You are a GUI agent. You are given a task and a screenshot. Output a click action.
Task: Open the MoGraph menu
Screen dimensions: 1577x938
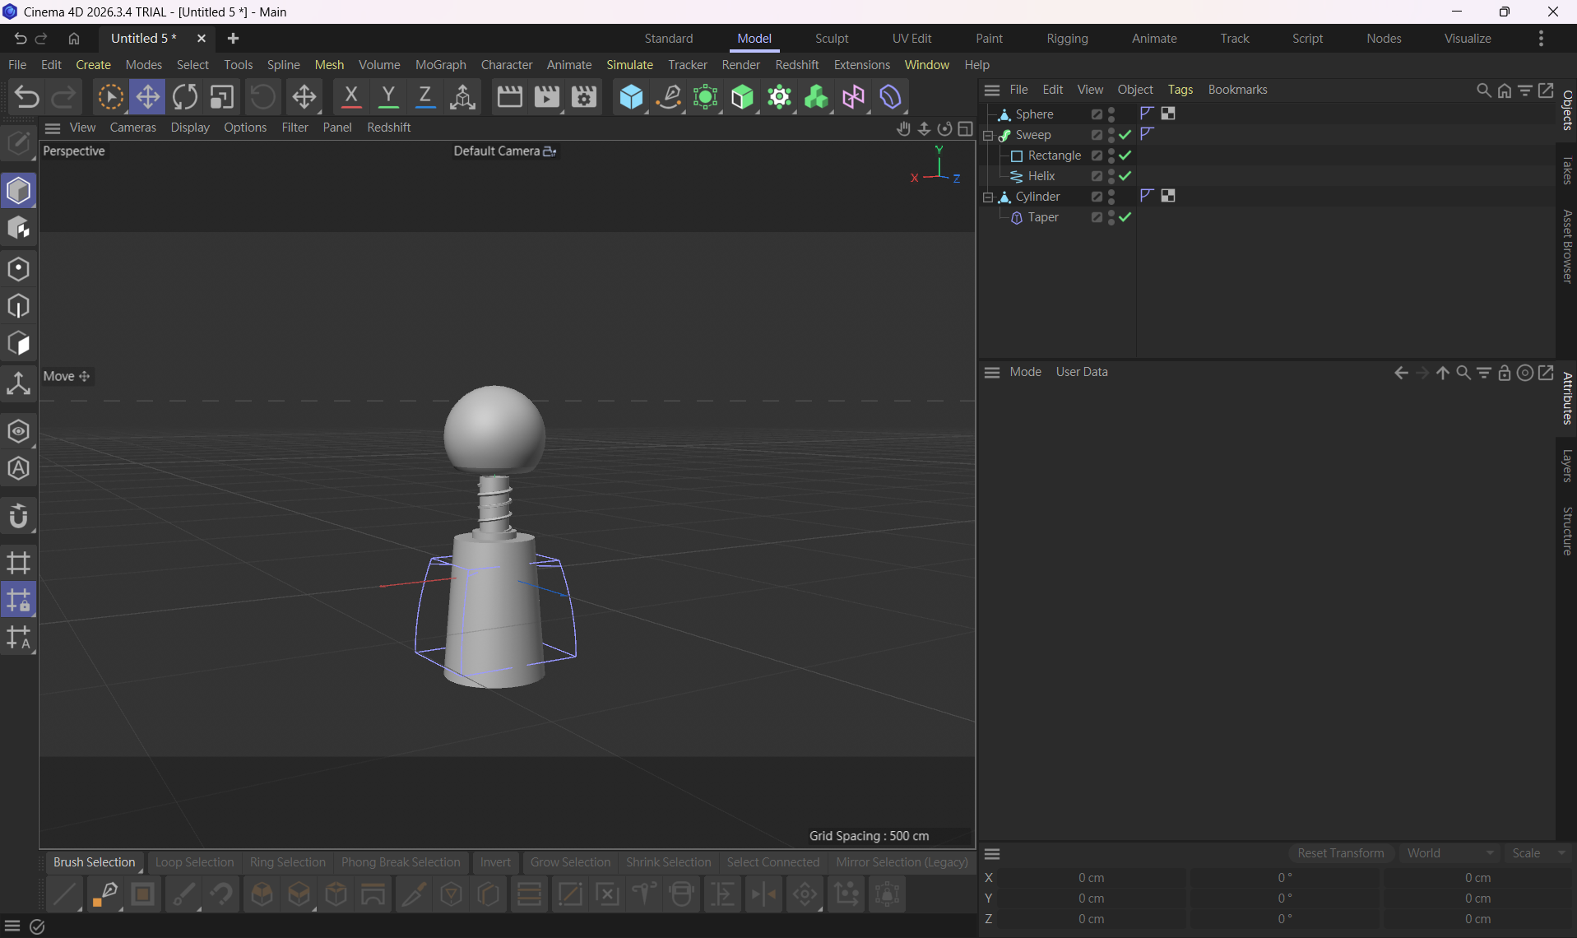pos(441,65)
